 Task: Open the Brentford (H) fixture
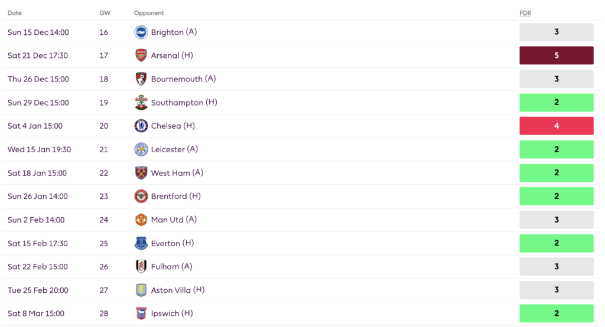coord(175,197)
